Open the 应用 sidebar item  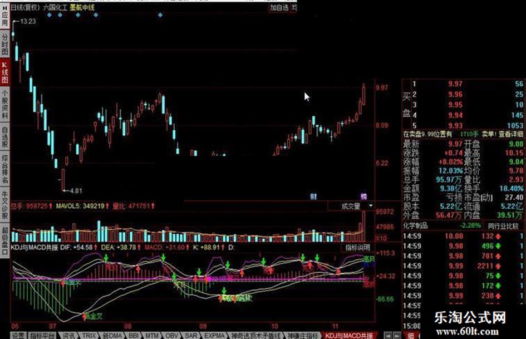(4, 19)
